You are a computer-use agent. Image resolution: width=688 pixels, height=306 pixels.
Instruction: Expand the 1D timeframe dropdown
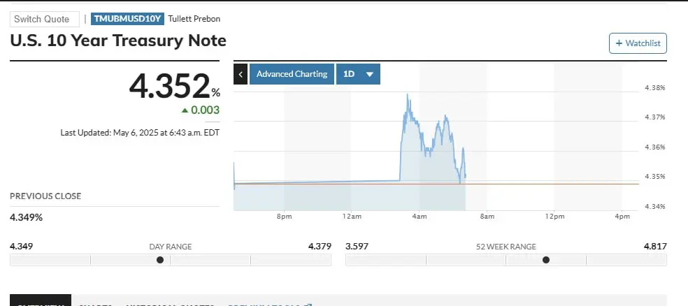[x=358, y=74]
